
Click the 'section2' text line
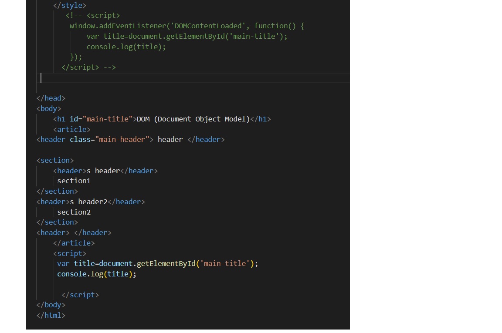coord(74,212)
